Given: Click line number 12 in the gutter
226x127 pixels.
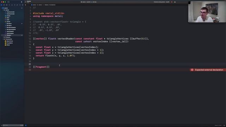Looking at the screenshot, I should [30, 39].
